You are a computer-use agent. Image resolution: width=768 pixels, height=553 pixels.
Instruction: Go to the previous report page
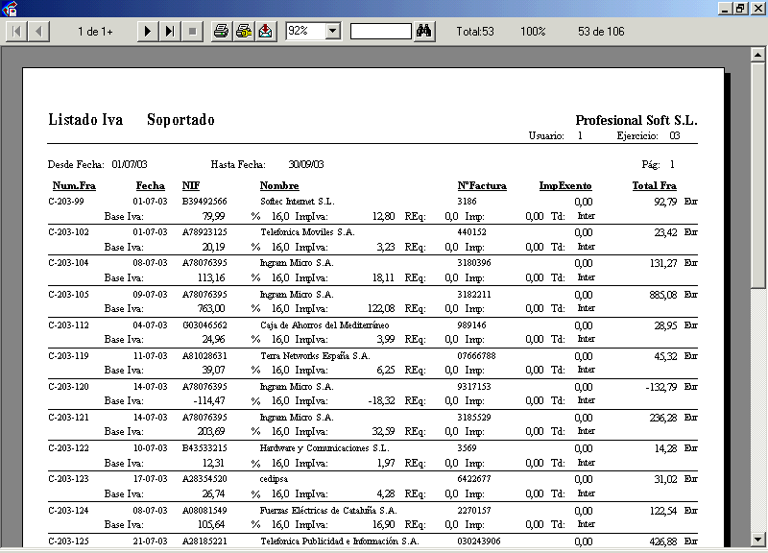(x=38, y=32)
